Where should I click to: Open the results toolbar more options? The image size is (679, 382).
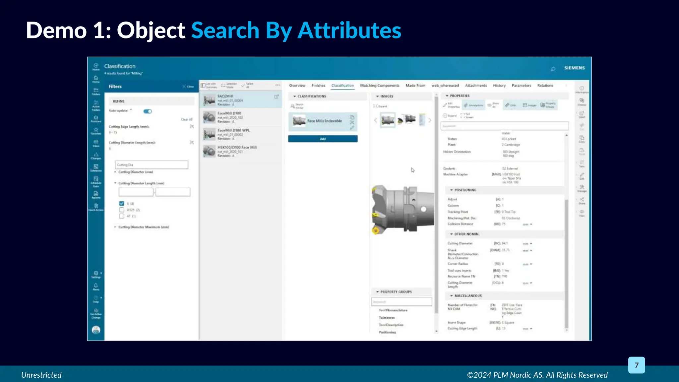(278, 85)
